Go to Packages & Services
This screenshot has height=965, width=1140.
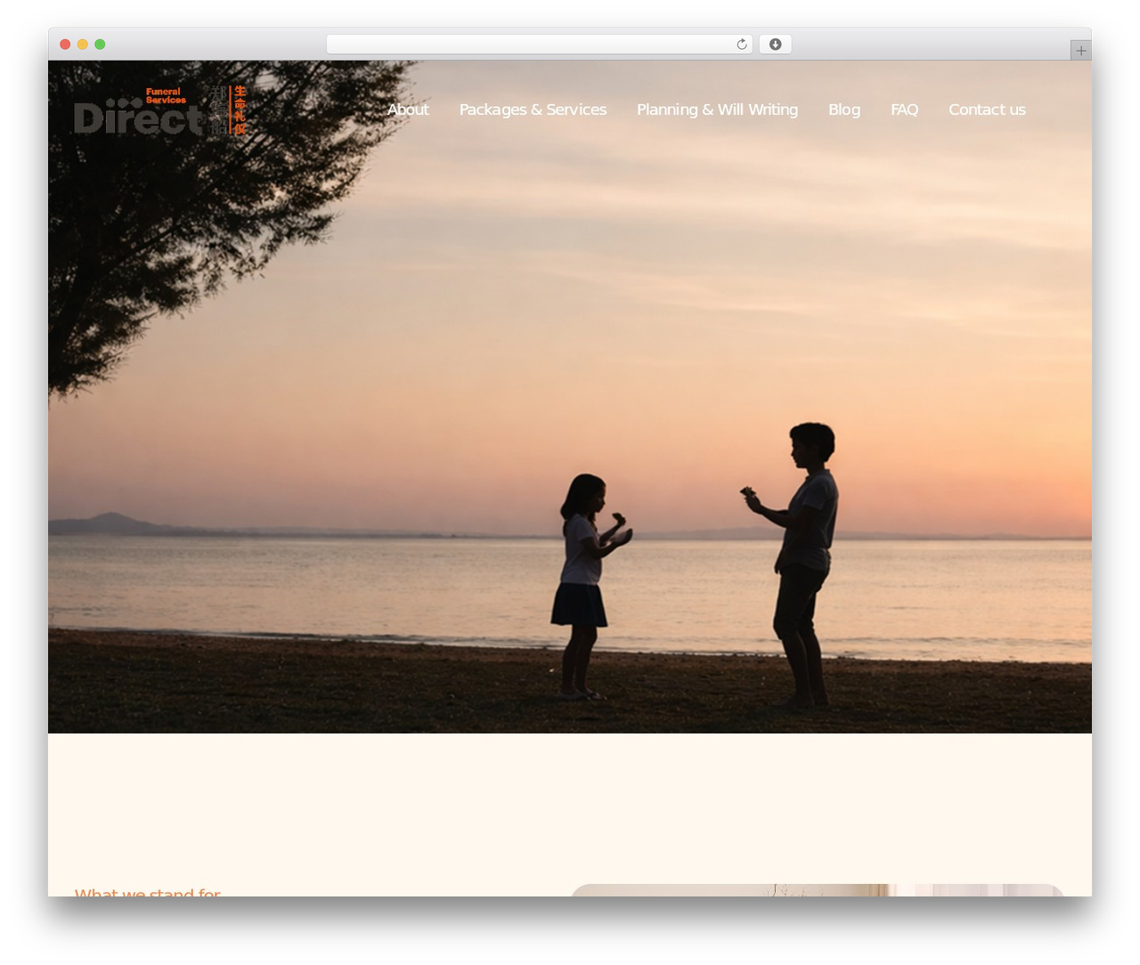click(533, 109)
